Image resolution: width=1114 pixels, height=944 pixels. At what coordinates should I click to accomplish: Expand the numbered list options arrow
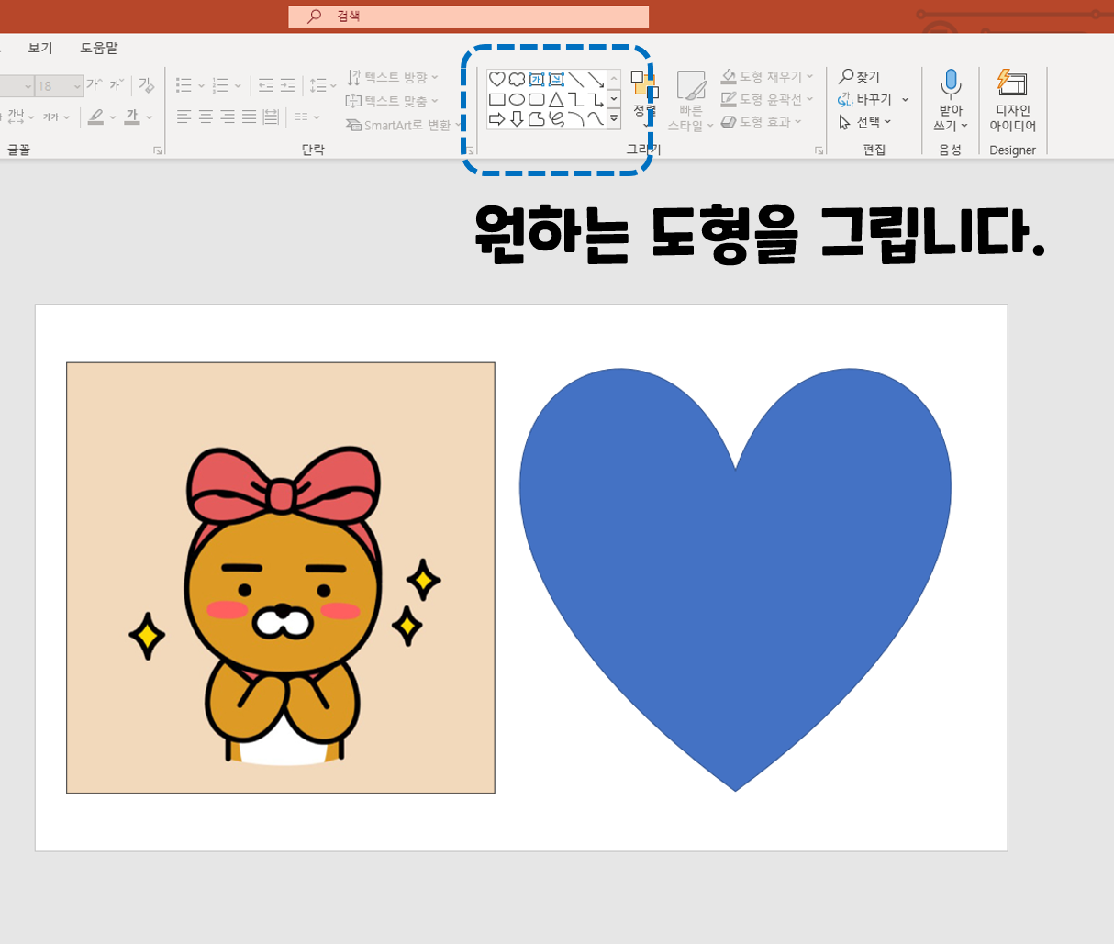238,86
